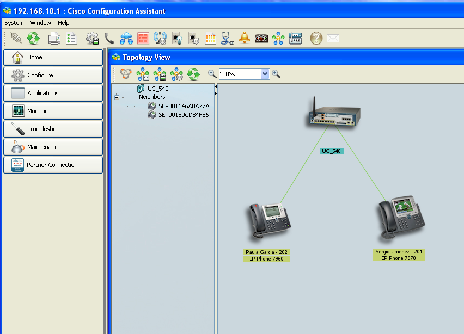The image size is (464, 334).
Task: Click the blue cloud network icon
Action: pyautogui.click(x=126, y=38)
